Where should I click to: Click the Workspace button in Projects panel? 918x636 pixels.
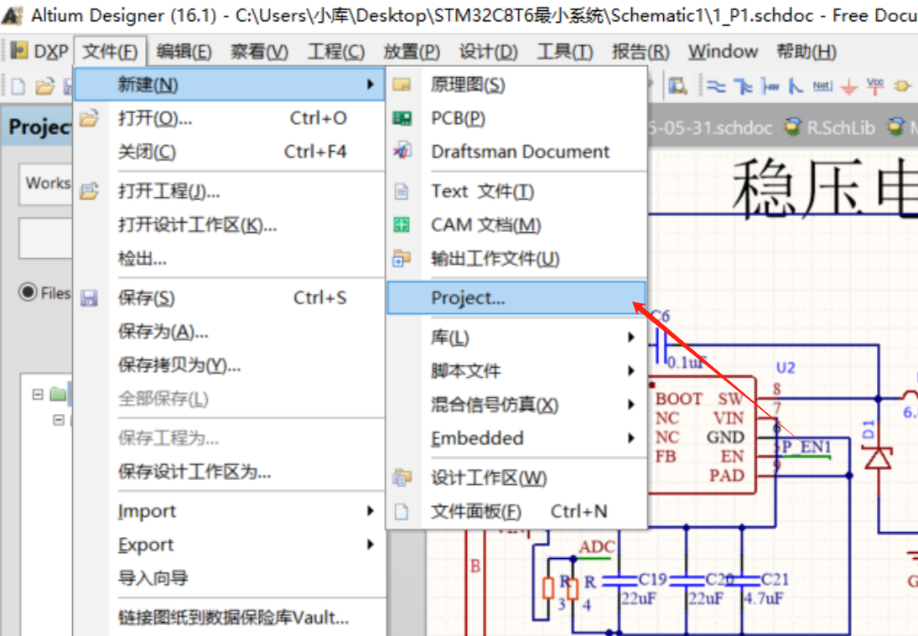point(47,184)
